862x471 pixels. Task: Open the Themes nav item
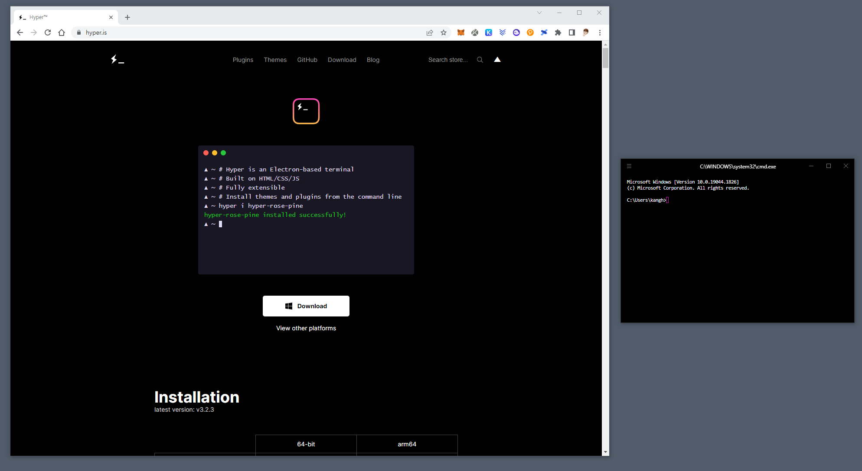(x=275, y=60)
